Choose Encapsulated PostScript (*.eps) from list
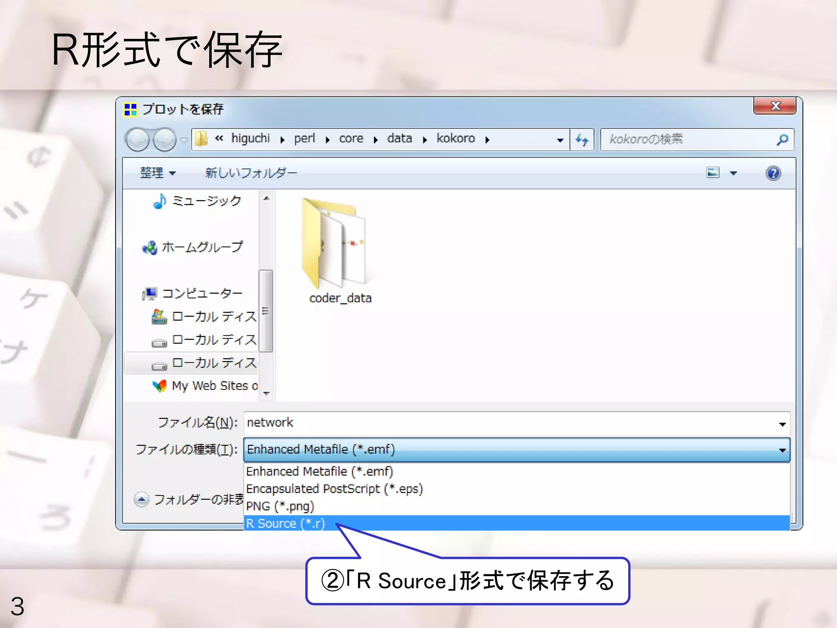Screen dimensions: 837x628 (x=517, y=489)
